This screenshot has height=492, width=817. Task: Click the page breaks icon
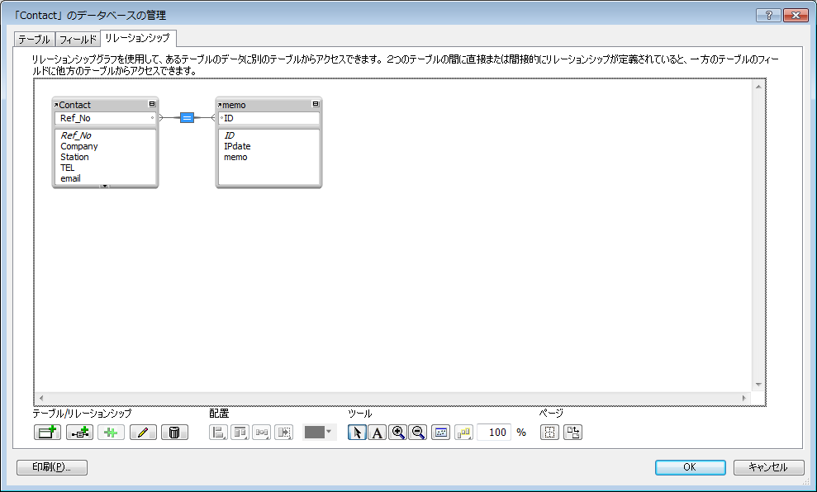549,432
